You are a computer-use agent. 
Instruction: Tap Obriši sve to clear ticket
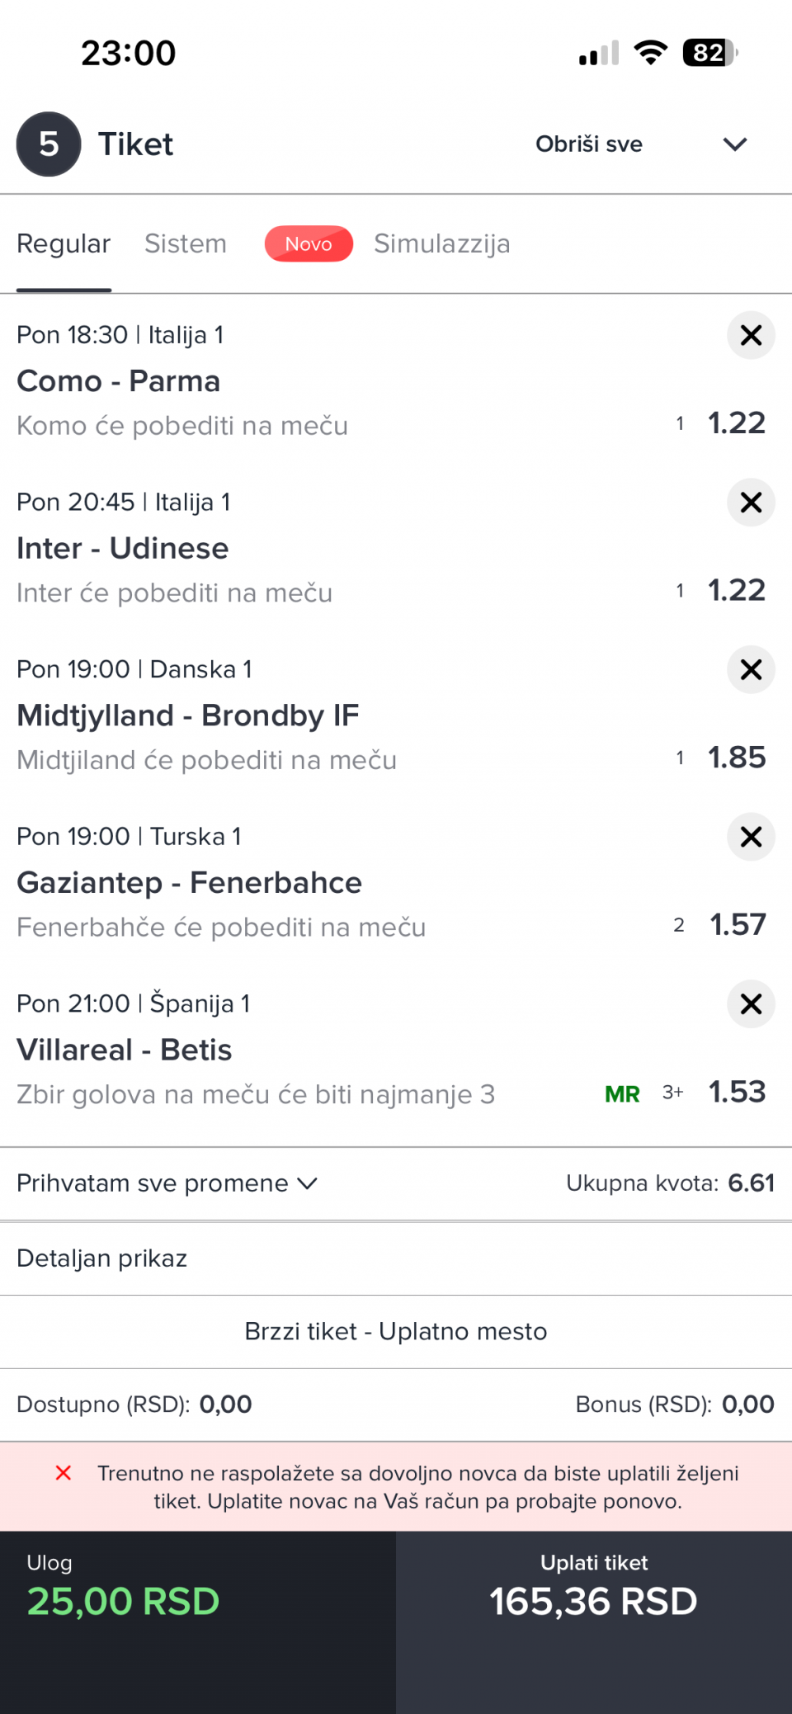[589, 144]
